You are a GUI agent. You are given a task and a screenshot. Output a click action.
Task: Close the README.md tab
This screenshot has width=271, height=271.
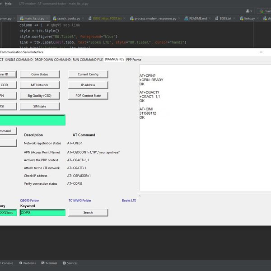[210, 19]
